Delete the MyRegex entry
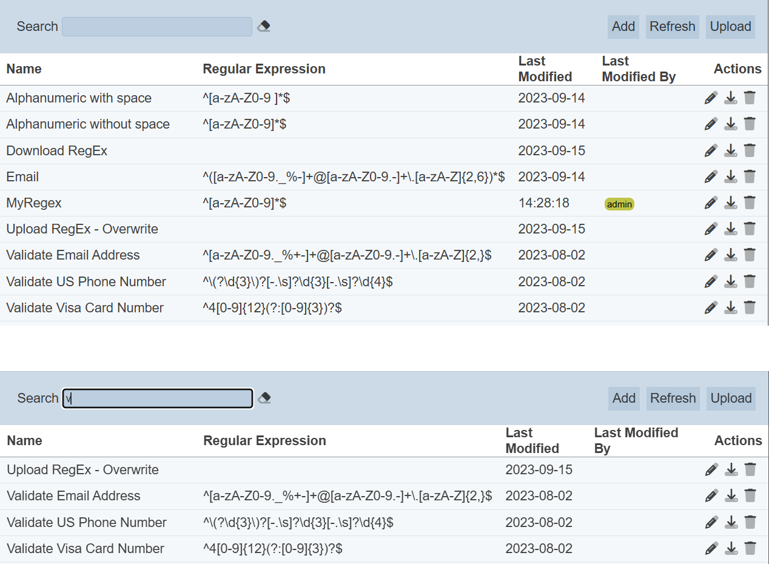Screen dimensions: 769x564 coord(750,203)
